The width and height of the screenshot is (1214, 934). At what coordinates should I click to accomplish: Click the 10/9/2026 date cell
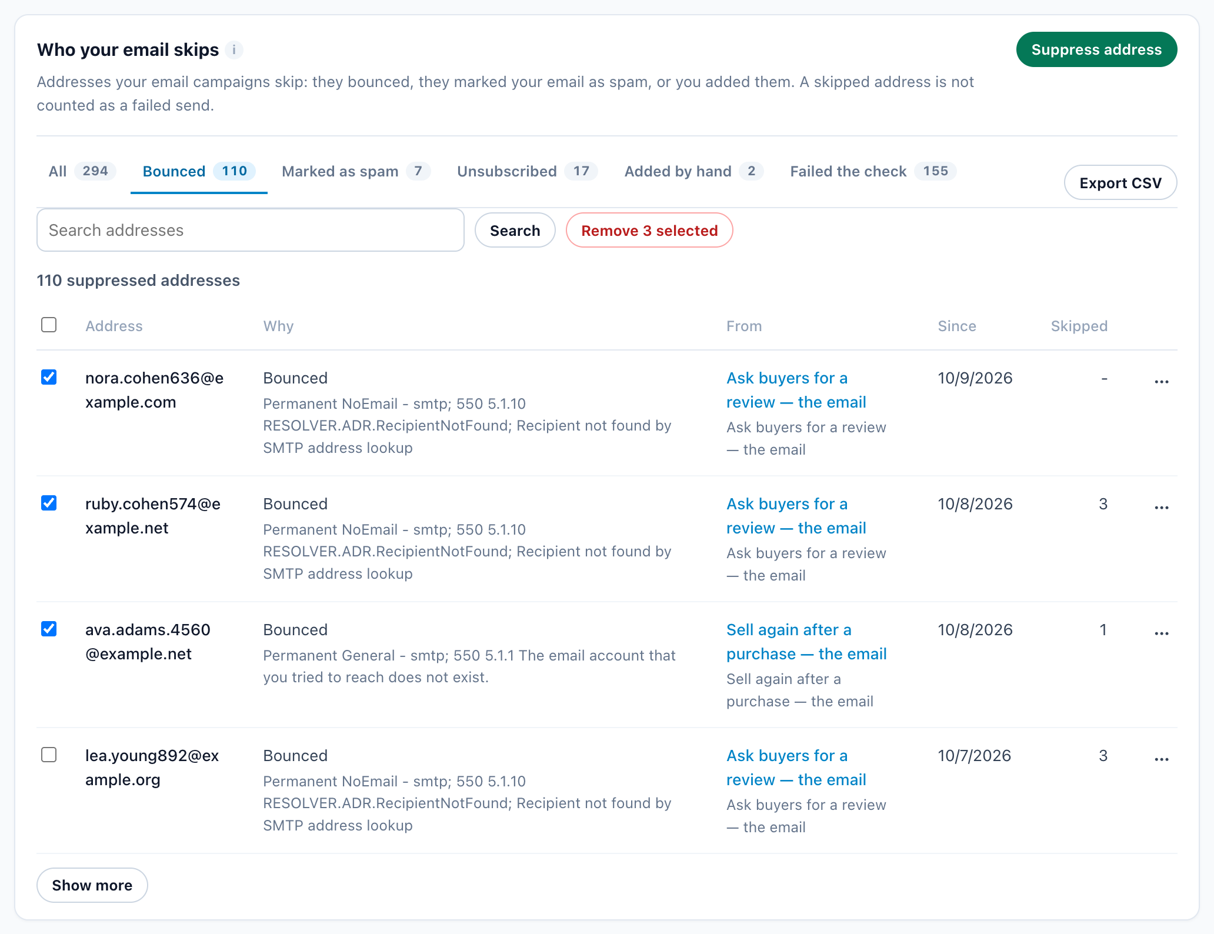[x=975, y=378]
